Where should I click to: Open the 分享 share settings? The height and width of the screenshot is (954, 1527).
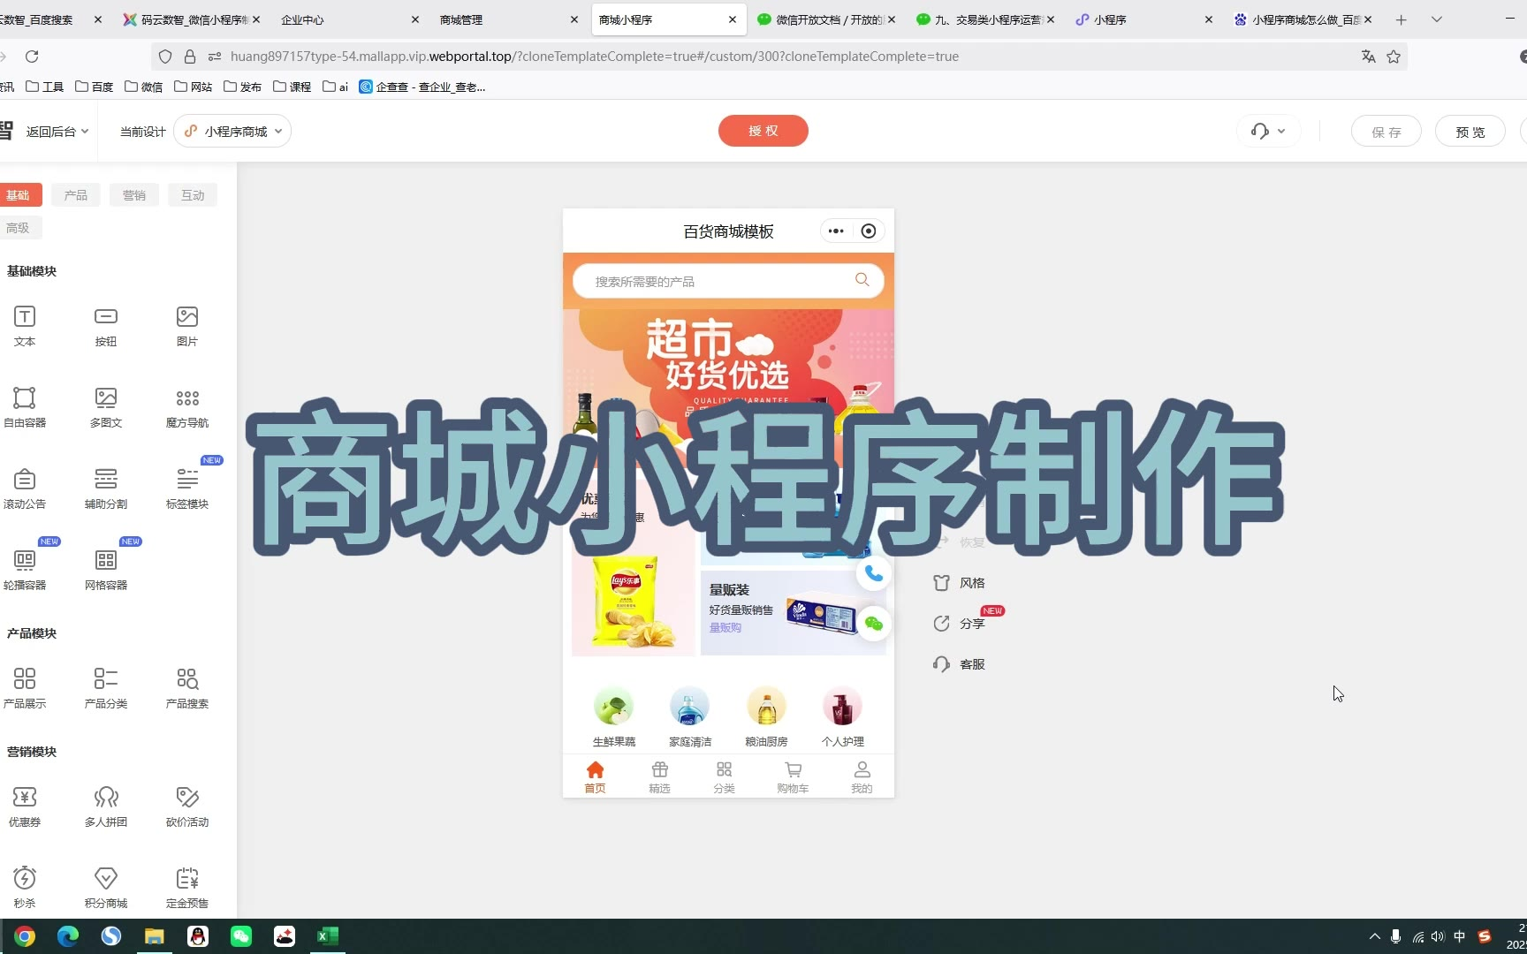[x=959, y=624]
